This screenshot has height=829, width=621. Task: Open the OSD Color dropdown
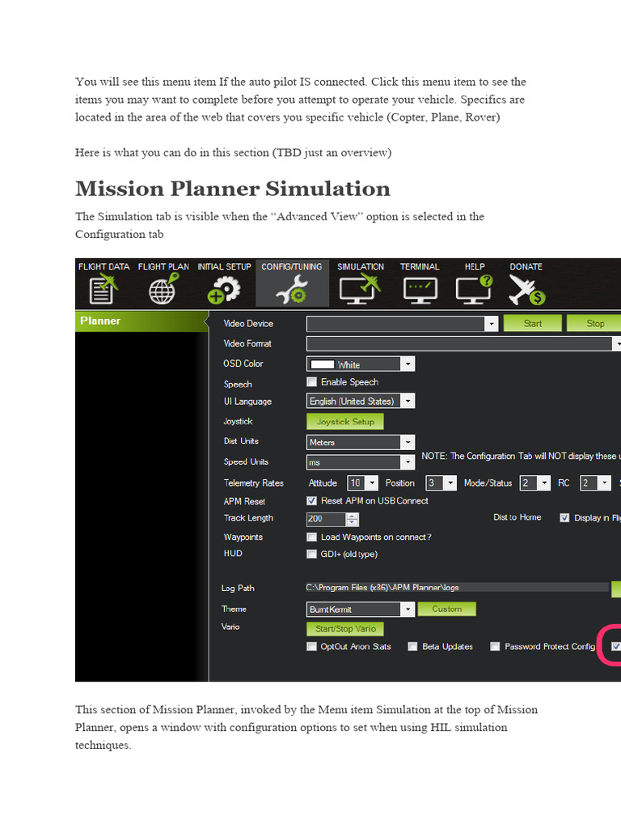(x=408, y=363)
